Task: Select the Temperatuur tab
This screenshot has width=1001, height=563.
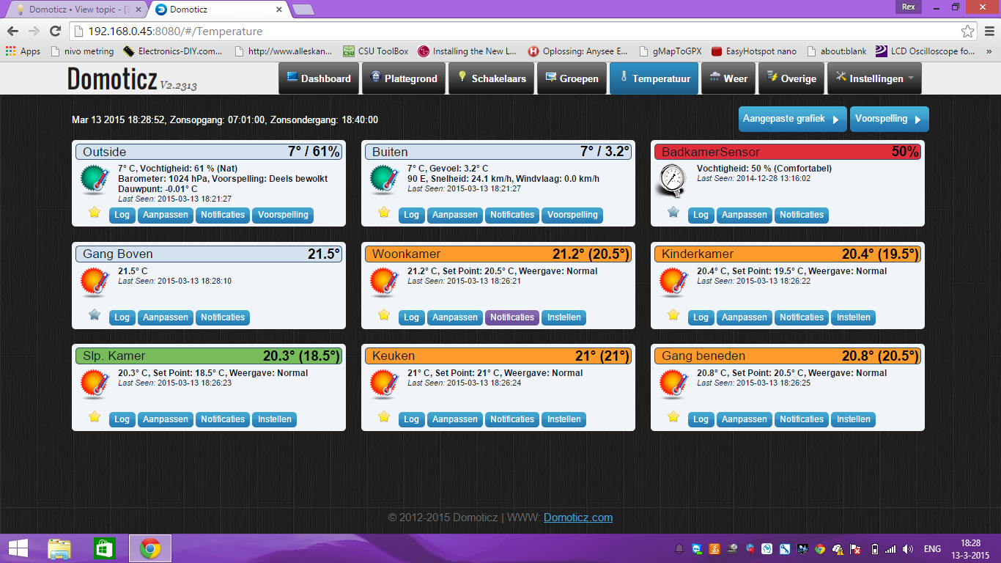Action: [654, 78]
